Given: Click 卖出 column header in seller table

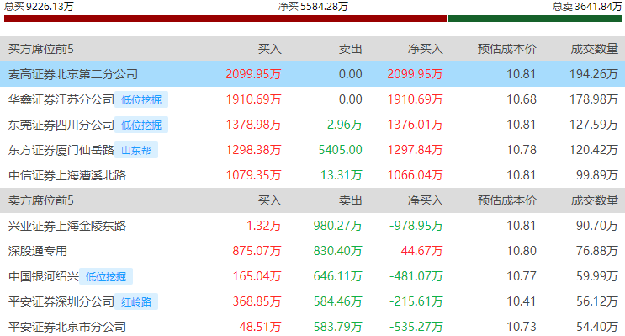Looking at the screenshot, I should pos(351,200).
